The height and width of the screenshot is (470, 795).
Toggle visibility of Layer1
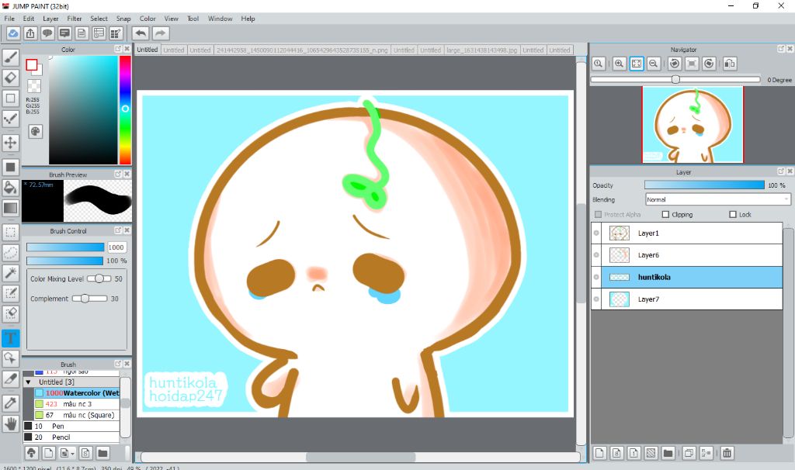click(596, 233)
